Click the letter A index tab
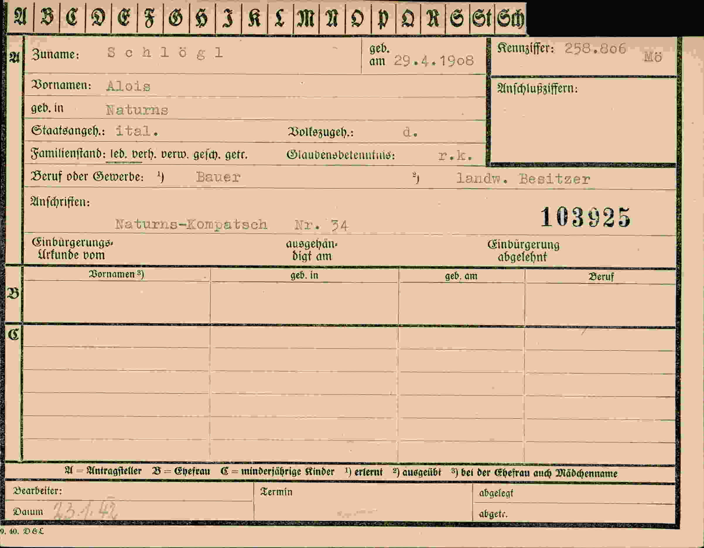 20,17
